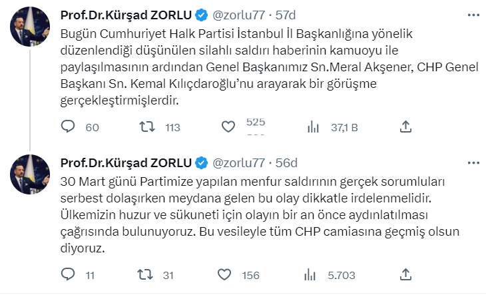The image size is (486, 295).
Task: Share the first tweet
Action: [x=405, y=127]
